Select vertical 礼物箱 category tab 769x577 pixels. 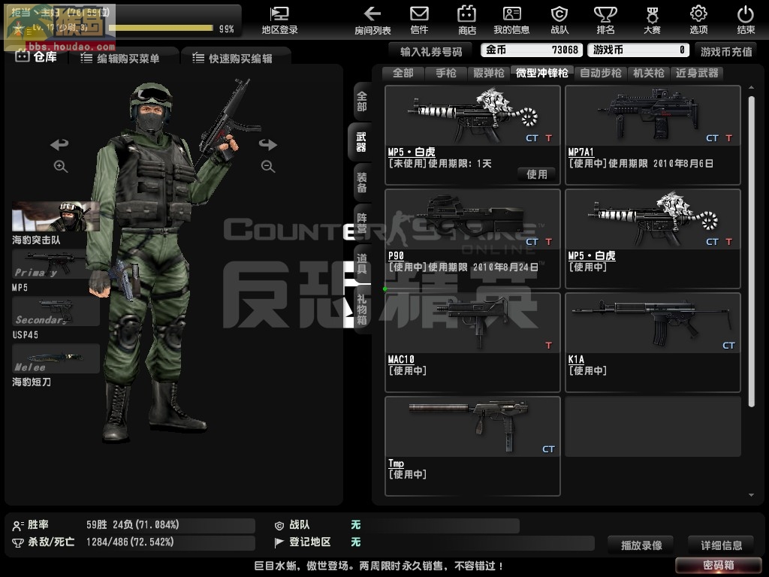[362, 310]
